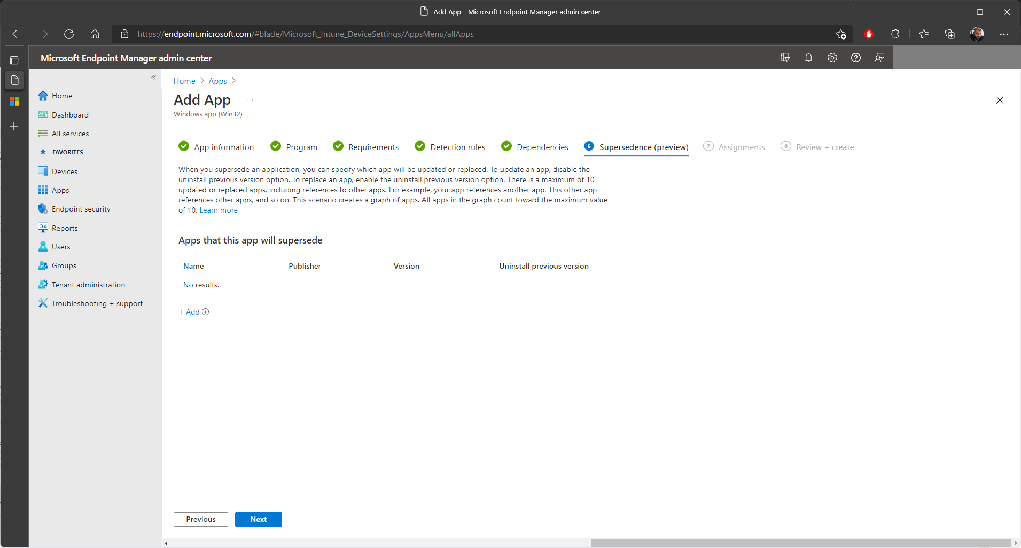Click the Name column header
The height and width of the screenshot is (548, 1021).
[193, 266]
